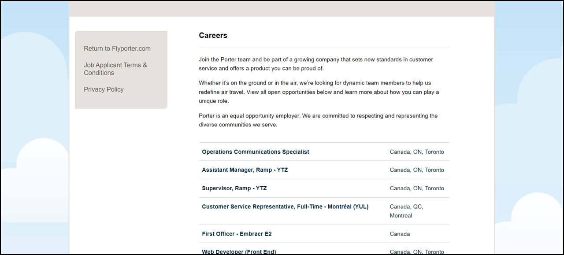Viewport: 564px width, 255px height.
Task: Open the Return to Flyporter.com link
Action: coord(117,48)
